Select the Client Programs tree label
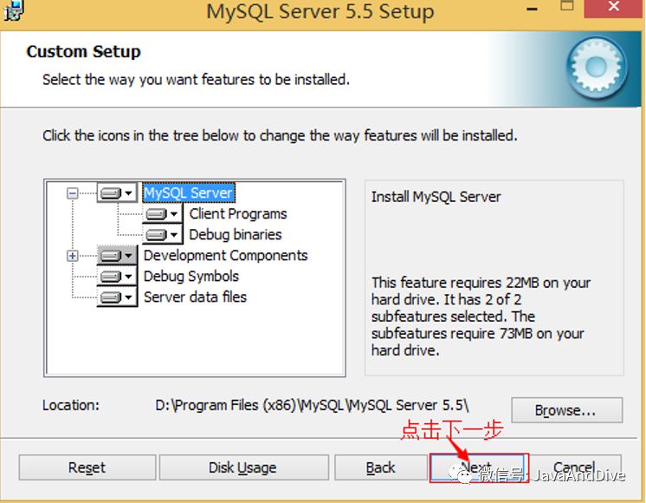Screen dimensions: 646x503 pos(237,213)
